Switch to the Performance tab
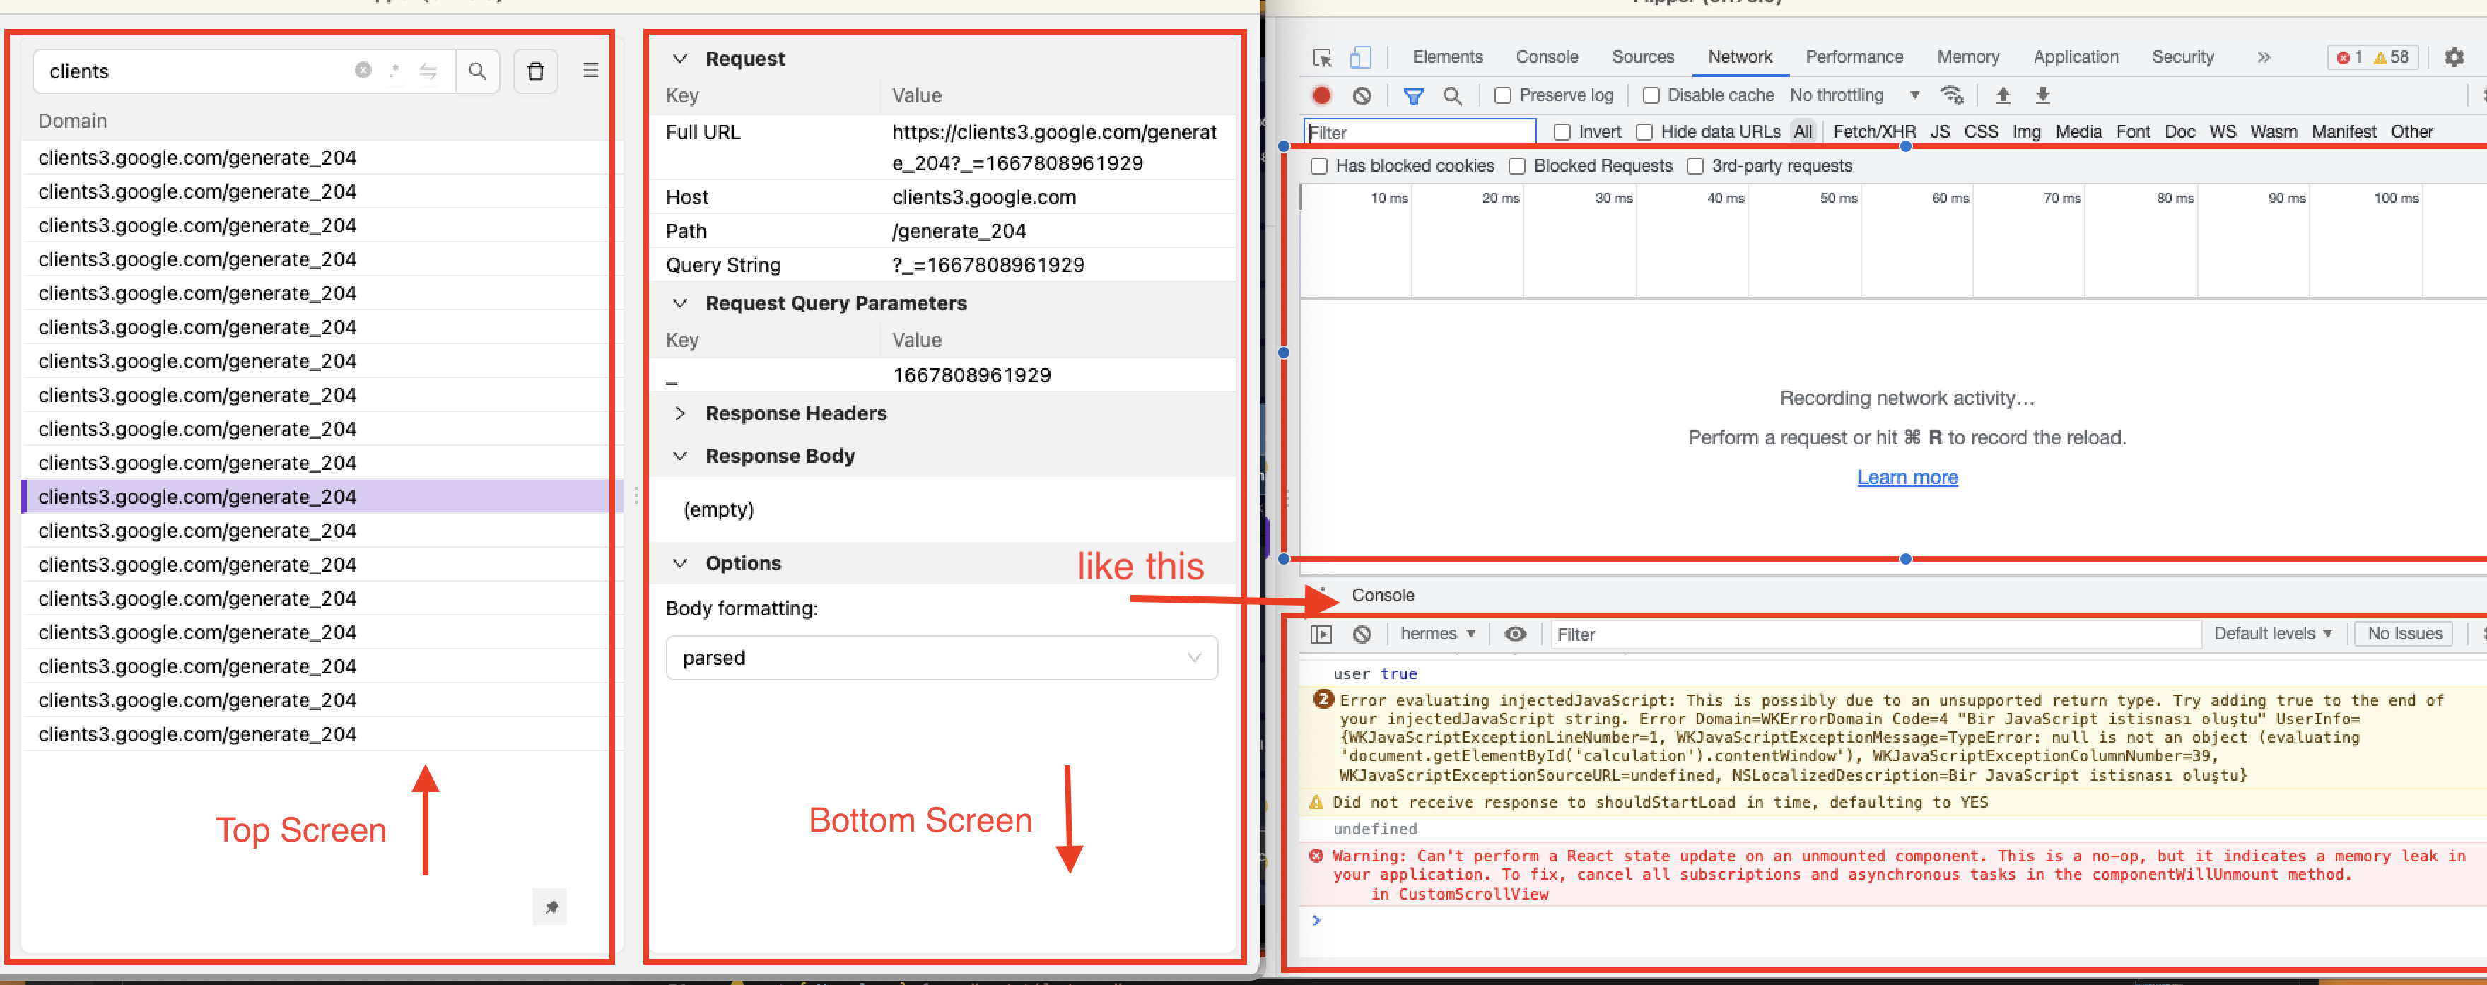 [1854, 57]
